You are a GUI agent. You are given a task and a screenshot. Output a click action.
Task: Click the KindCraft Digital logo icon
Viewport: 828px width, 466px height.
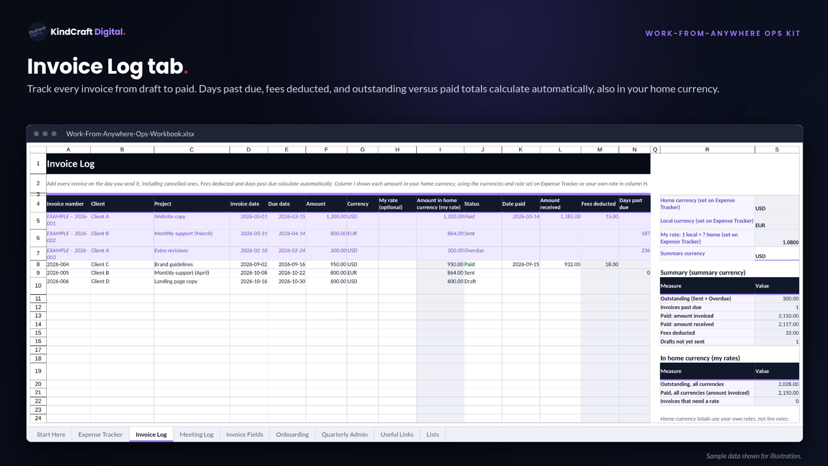[x=38, y=32]
